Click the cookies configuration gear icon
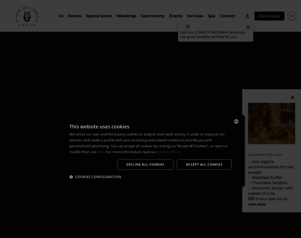The width and height of the screenshot is (301, 238). point(71,177)
